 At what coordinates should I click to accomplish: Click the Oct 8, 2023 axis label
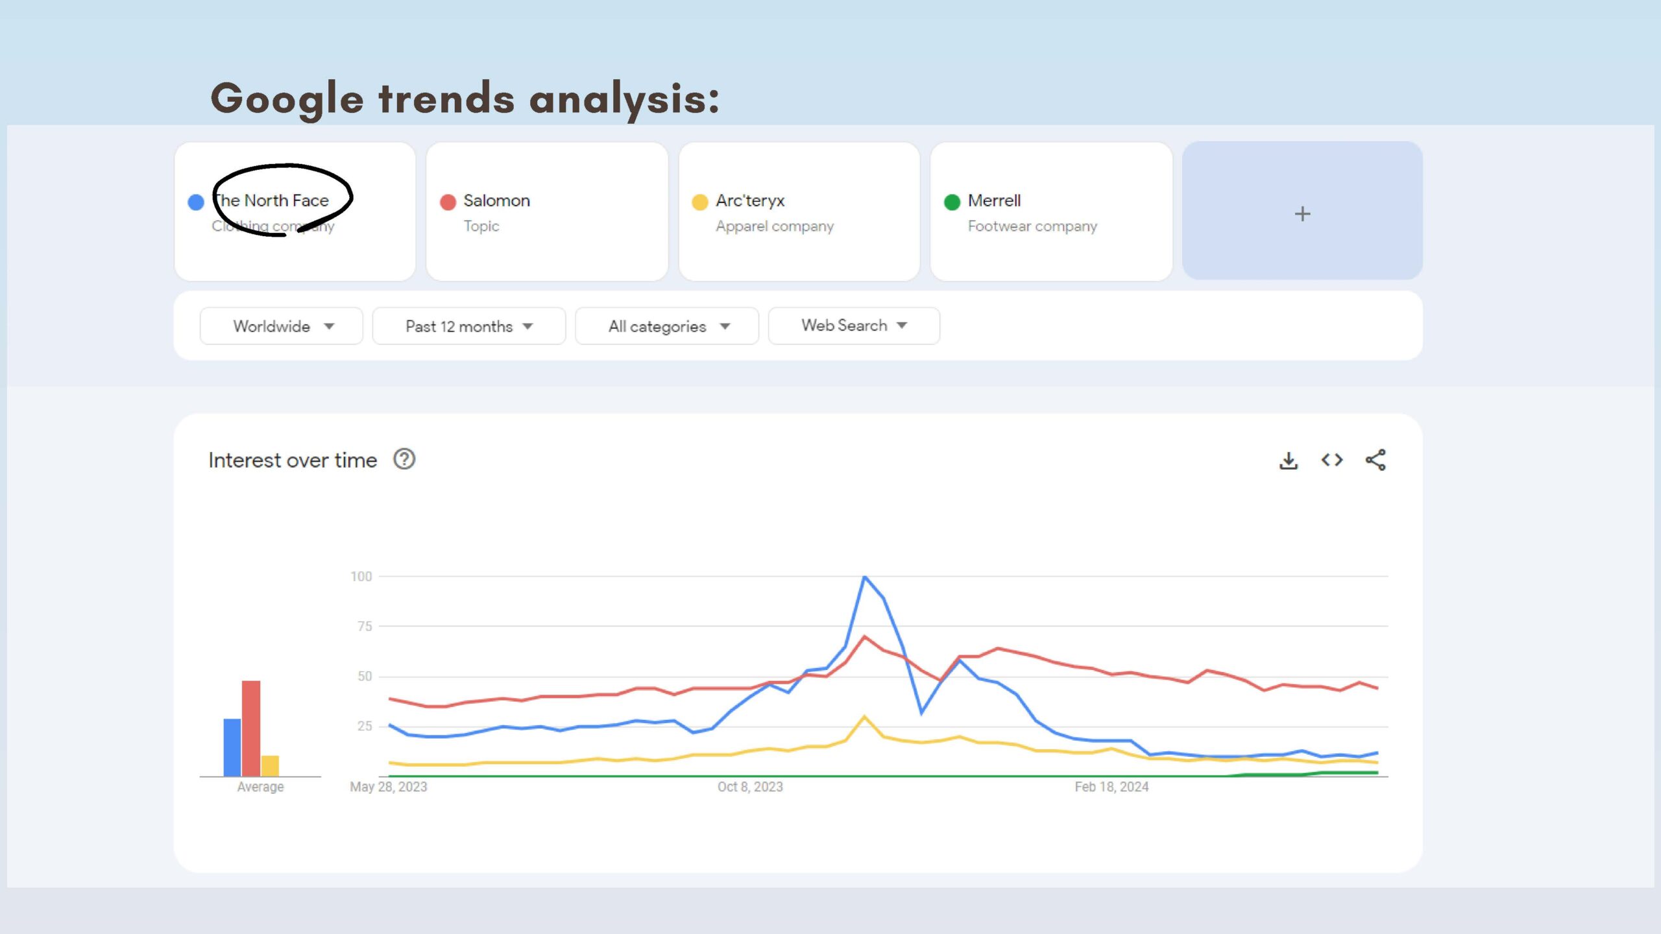coord(750,787)
